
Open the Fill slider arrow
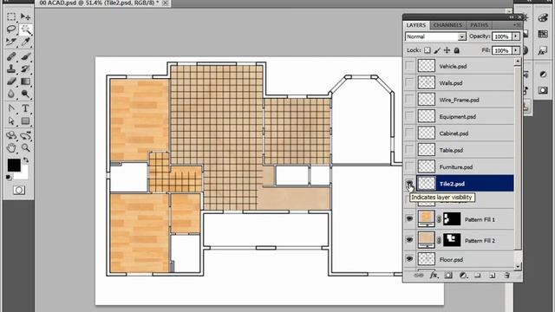click(x=516, y=50)
